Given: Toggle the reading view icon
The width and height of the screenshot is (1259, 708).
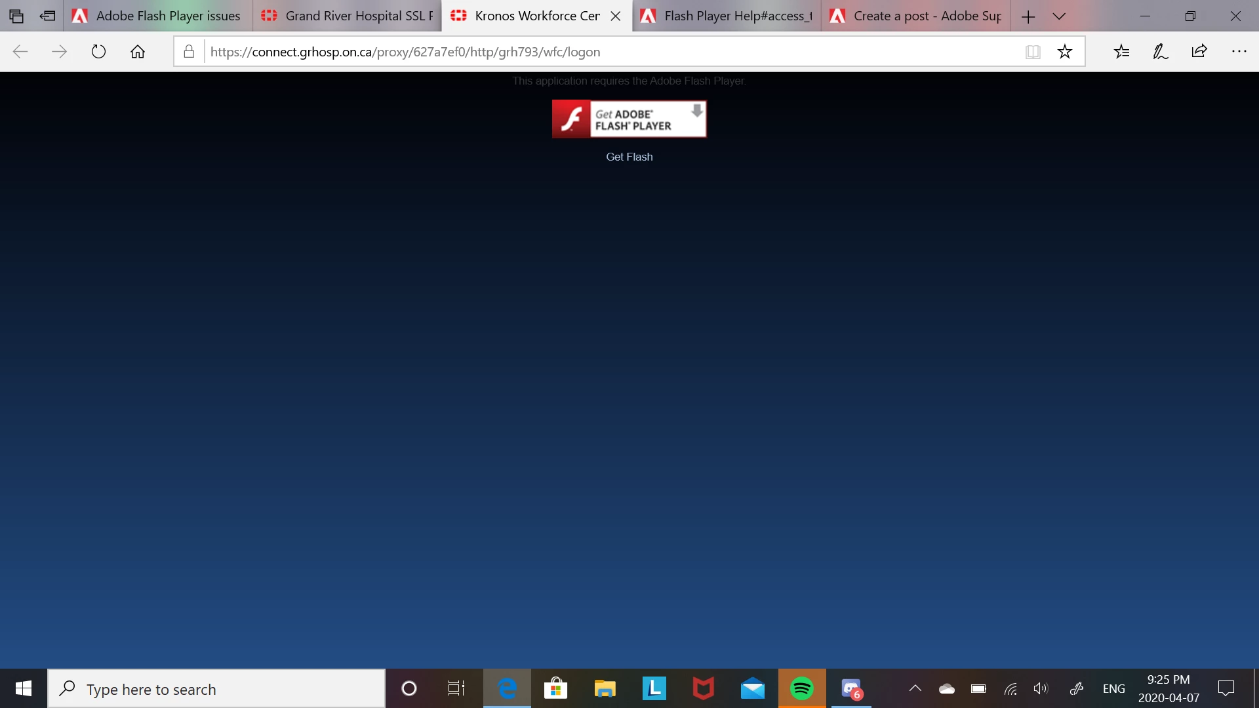Looking at the screenshot, I should tap(1033, 52).
